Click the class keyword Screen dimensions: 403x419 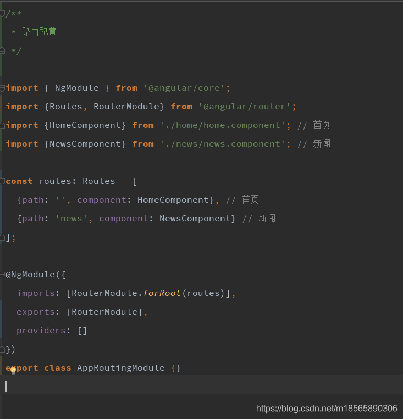58,368
